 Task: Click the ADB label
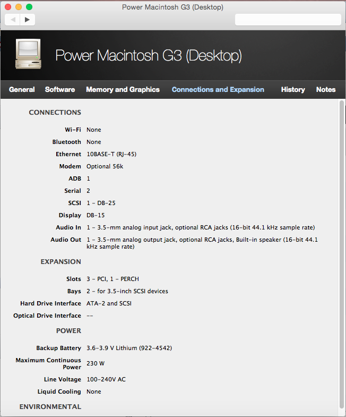click(75, 178)
